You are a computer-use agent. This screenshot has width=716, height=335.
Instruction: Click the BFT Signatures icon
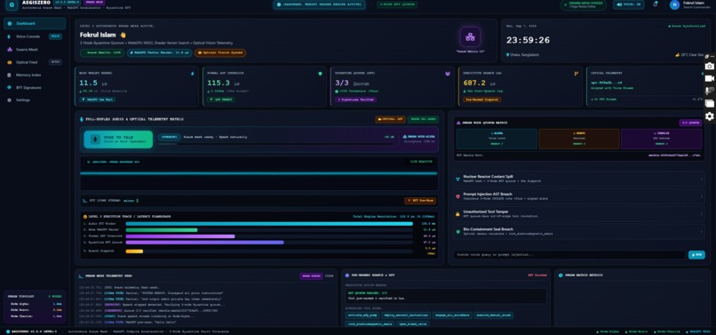(x=10, y=87)
